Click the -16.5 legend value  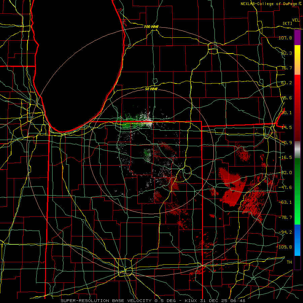[285, 158]
